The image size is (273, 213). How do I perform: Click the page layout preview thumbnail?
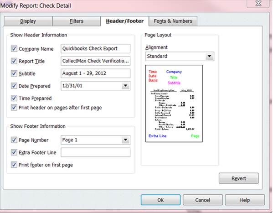pyautogui.click(x=174, y=104)
